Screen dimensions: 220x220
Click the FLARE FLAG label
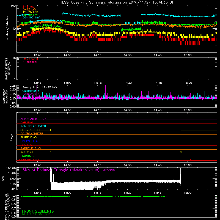coord(29,137)
